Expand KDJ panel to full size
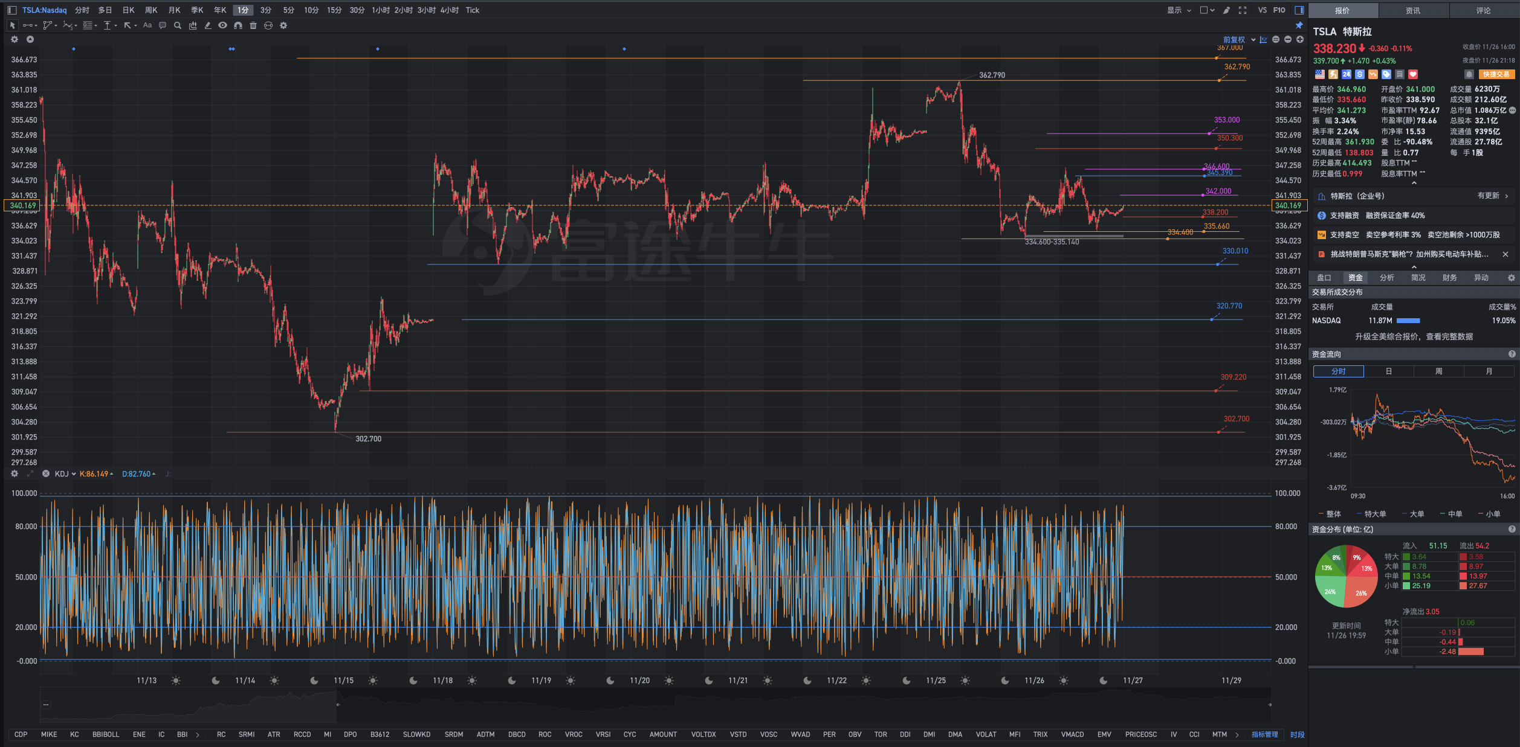Viewport: 1520px width, 747px height. click(30, 474)
